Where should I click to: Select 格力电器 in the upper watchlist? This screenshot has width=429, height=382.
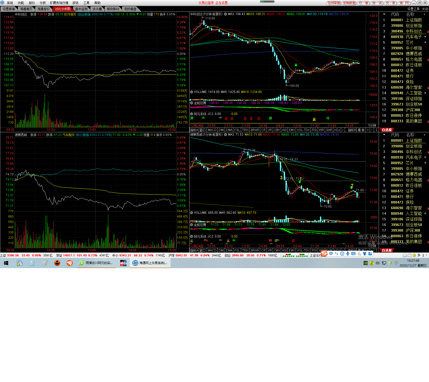click(x=414, y=59)
